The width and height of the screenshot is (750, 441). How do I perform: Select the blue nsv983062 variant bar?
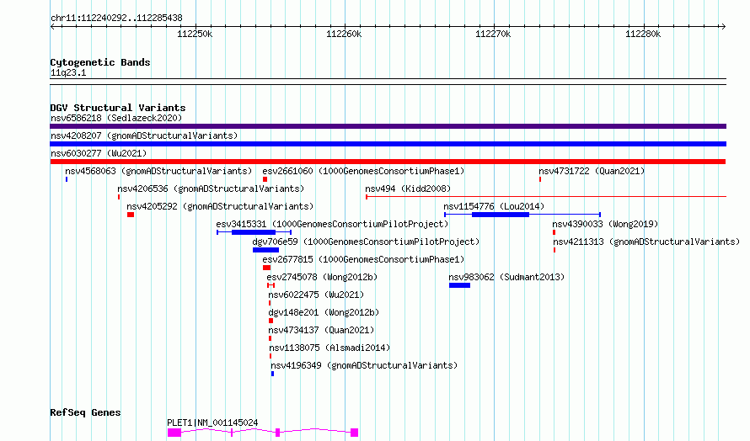(459, 285)
